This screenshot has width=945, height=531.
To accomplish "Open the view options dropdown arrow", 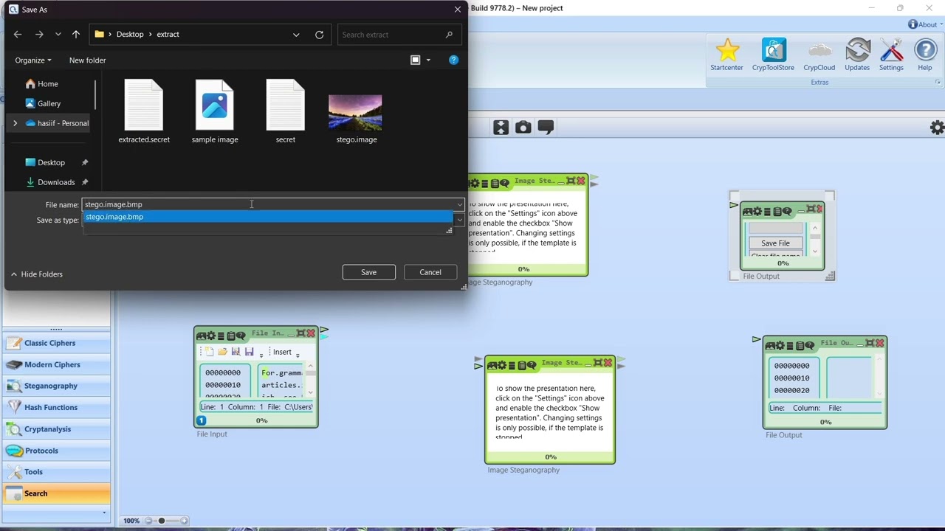I will pos(428,60).
